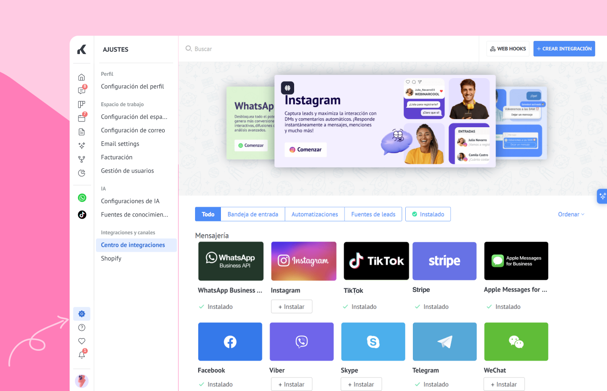
Task: Click the TikTok icon in left sidebar
Action: (x=82, y=215)
